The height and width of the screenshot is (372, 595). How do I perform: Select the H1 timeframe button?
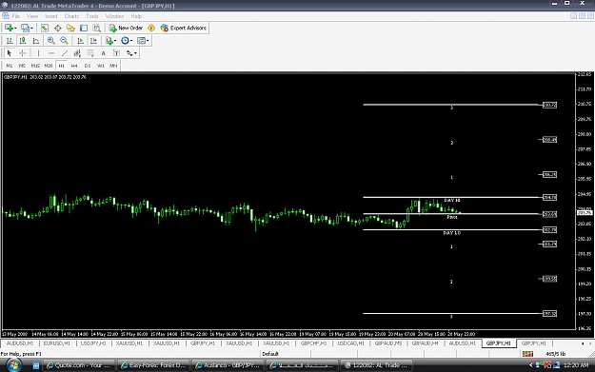click(62, 66)
